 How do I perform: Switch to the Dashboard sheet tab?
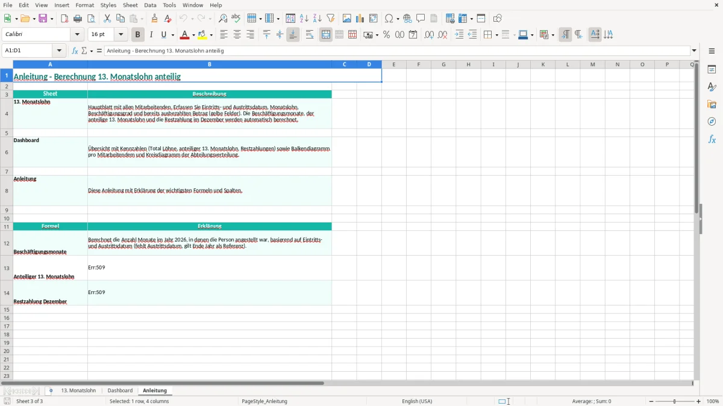tap(120, 391)
